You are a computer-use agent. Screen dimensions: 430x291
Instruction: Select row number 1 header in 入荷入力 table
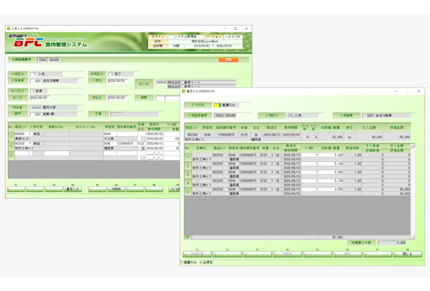click(11, 136)
